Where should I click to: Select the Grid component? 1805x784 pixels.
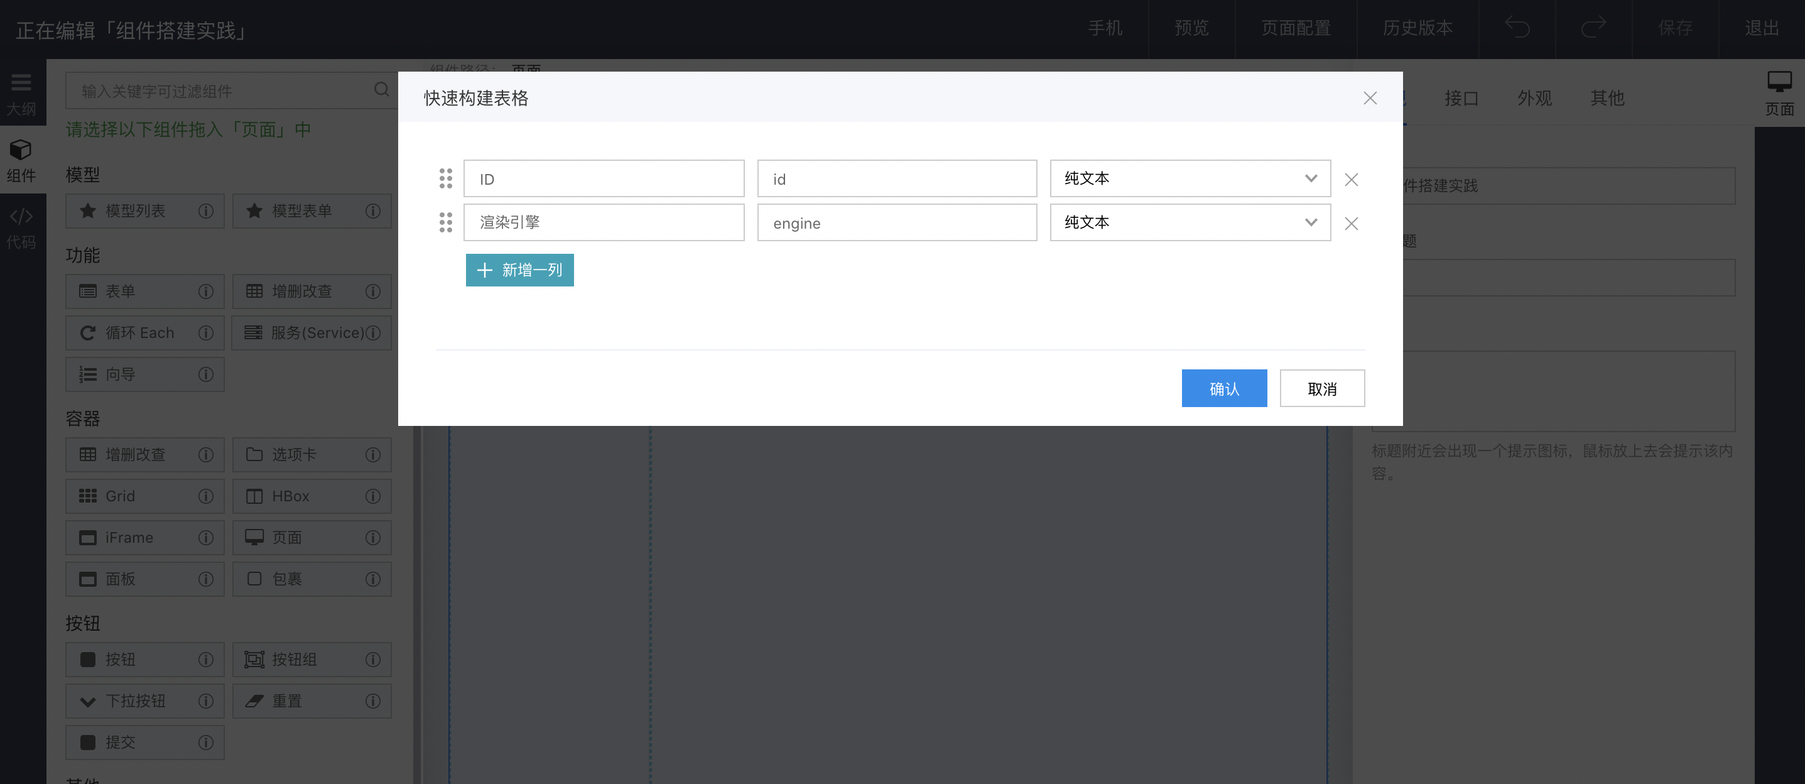(145, 496)
